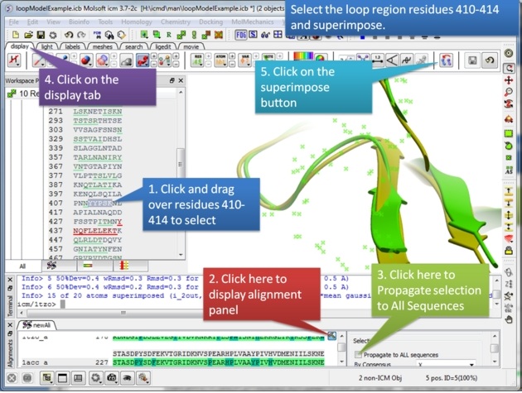522x393 pixels.
Task: Select the newAli alignment tab
Action: (x=38, y=325)
